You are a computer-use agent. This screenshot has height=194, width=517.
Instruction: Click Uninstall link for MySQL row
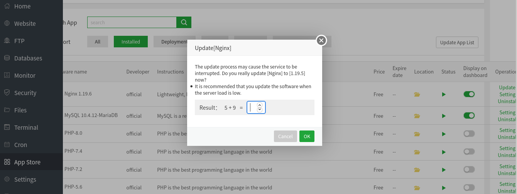[x=507, y=119]
